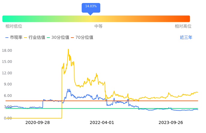Click the highest peak of the yellow line
This screenshot has width=206, height=133.
tap(68, 49)
